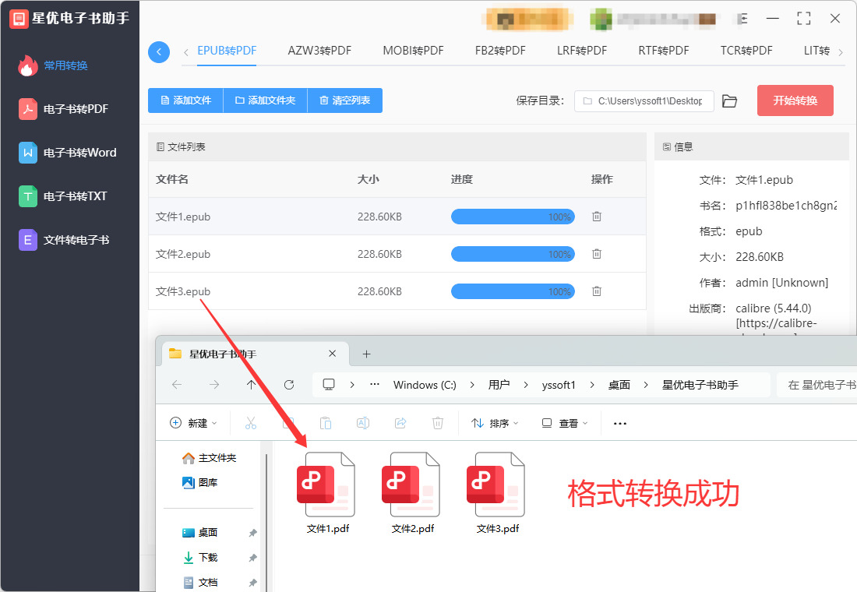Remove 文件3.epub with its trash icon
The image size is (857, 592).
click(x=597, y=291)
